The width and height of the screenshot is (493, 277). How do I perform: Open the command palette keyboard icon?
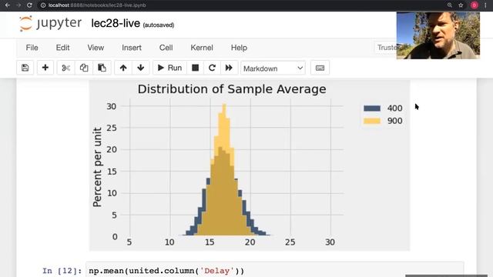pyautogui.click(x=320, y=68)
